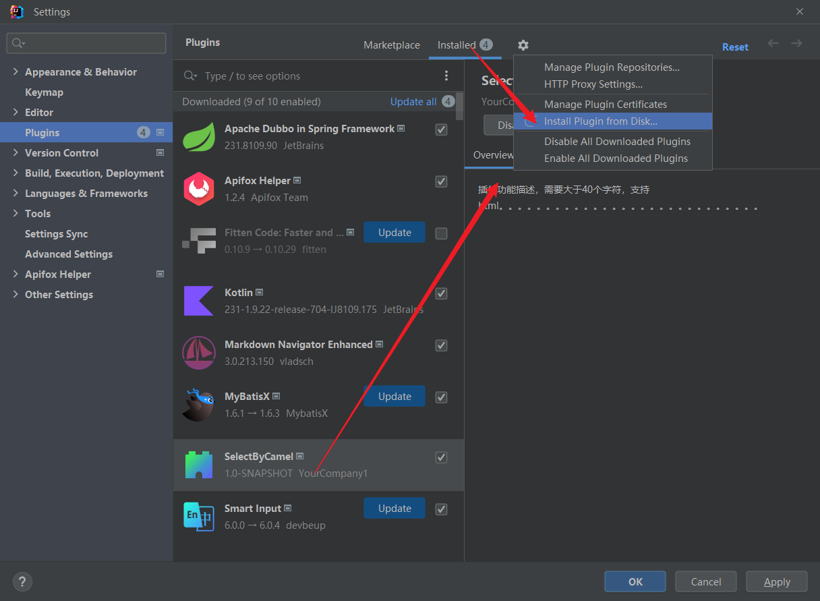Expand the Version Control node
Image resolution: width=820 pixels, height=601 pixels.
(16, 152)
